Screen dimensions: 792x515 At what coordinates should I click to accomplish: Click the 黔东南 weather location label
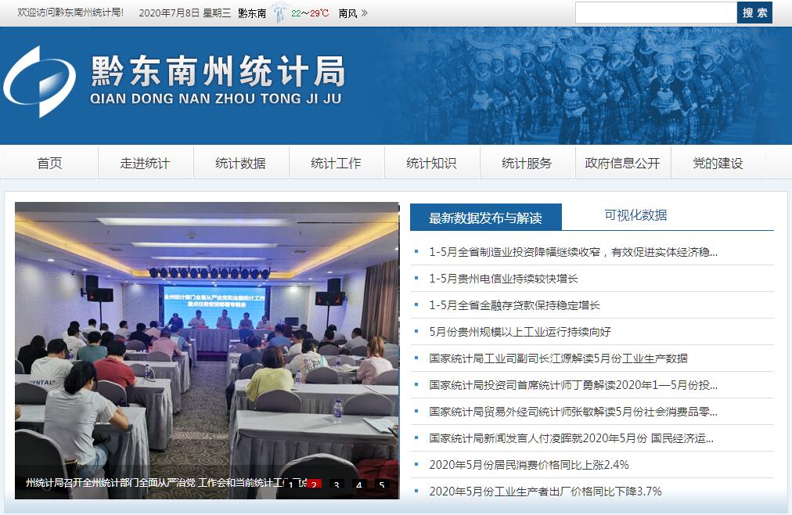coord(252,13)
